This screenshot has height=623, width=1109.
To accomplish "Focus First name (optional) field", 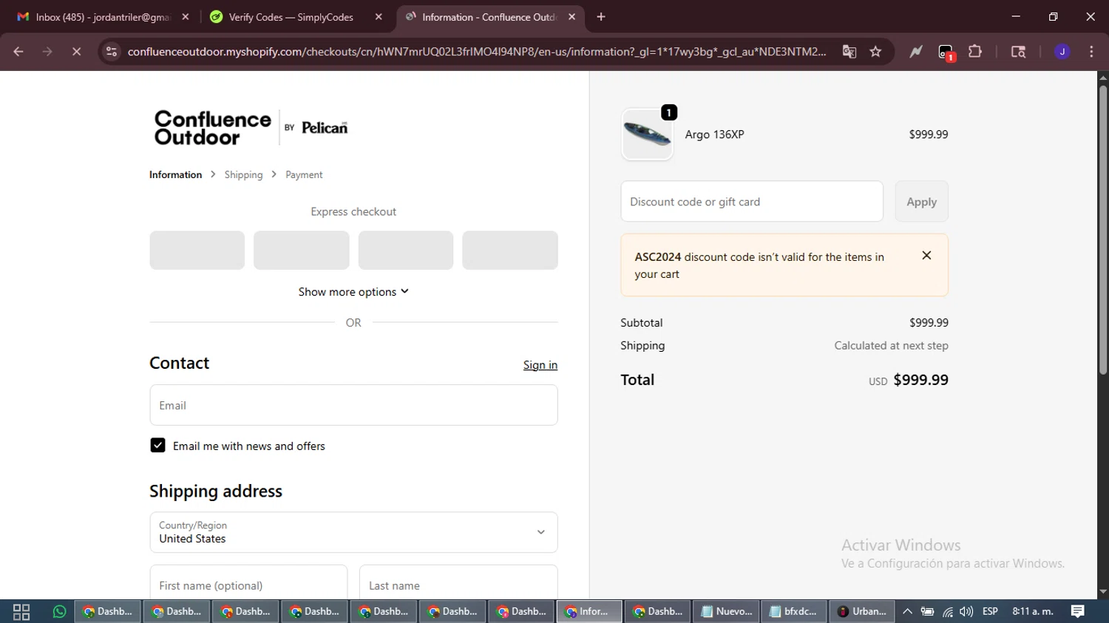I will tap(248, 584).
